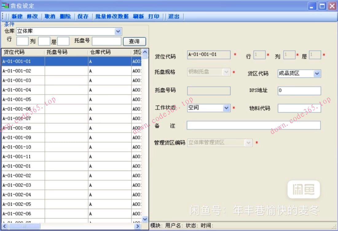Click the 查询 query button

pyautogui.click(x=135, y=41)
